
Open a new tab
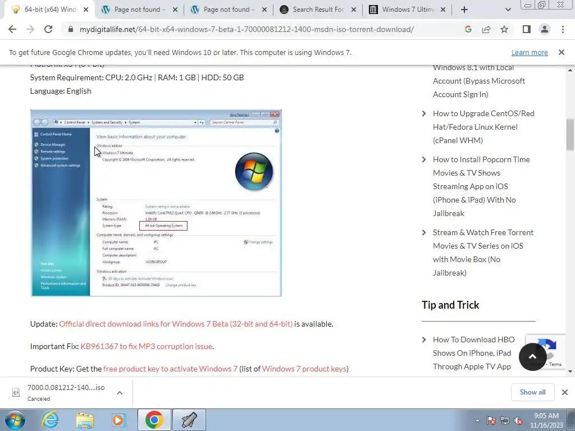click(x=464, y=10)
